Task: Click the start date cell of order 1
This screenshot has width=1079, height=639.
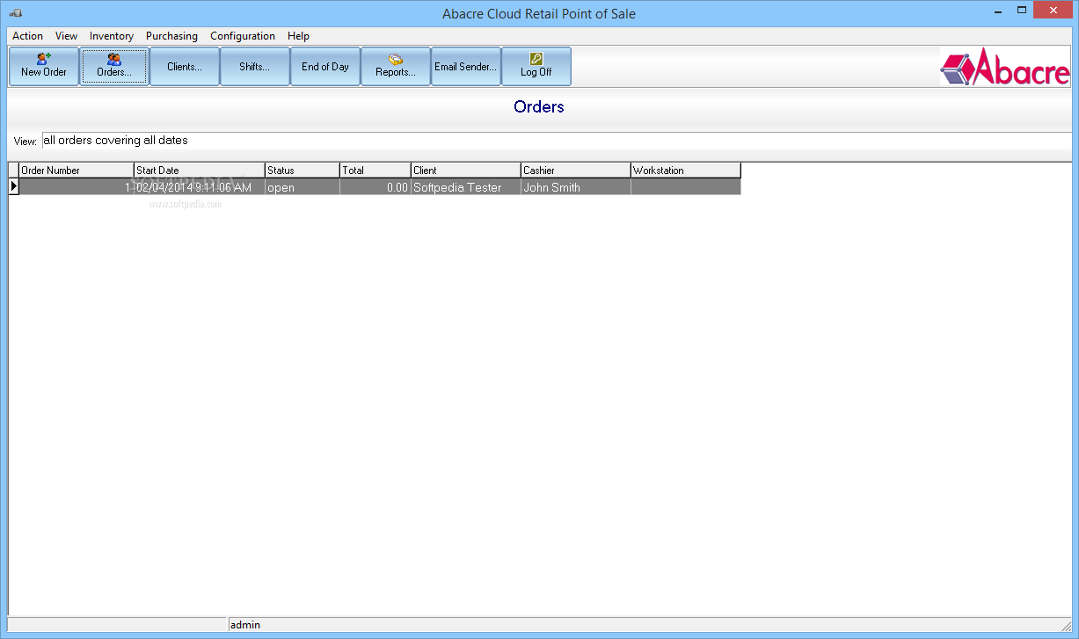Action: 200,187
